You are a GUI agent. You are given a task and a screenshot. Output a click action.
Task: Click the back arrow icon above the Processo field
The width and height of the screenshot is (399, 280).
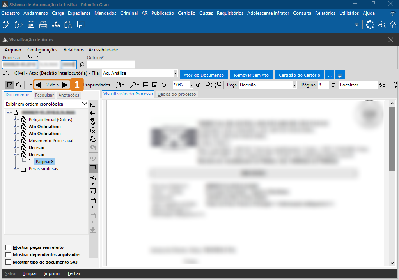pyautogui.click(x=30, y=56)
